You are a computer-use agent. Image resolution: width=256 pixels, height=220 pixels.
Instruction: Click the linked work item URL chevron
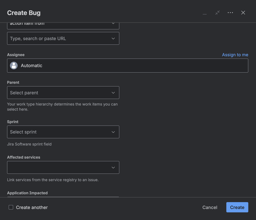[113, 39]
